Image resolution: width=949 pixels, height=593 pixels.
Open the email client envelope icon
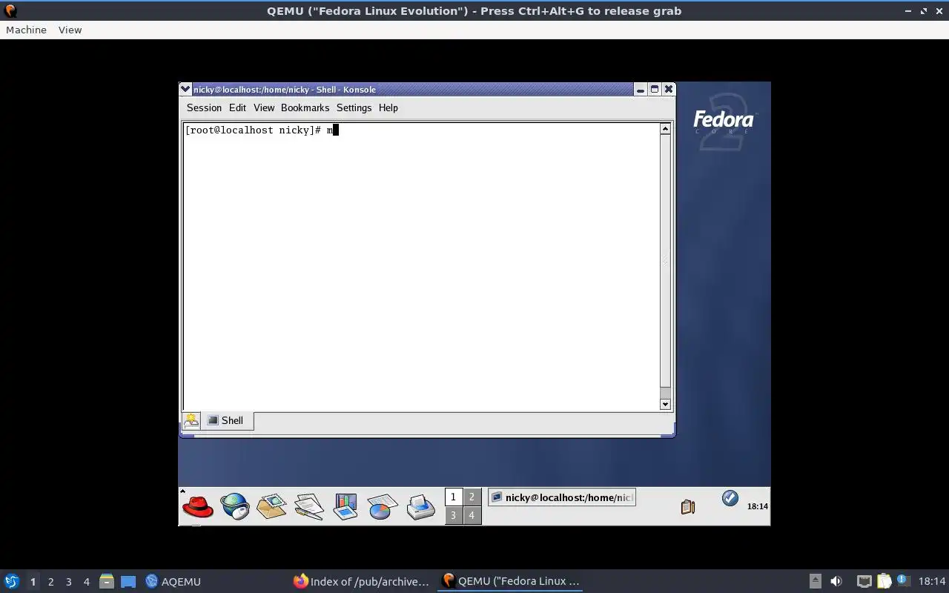pyautogui.click(x=271, y=506)
